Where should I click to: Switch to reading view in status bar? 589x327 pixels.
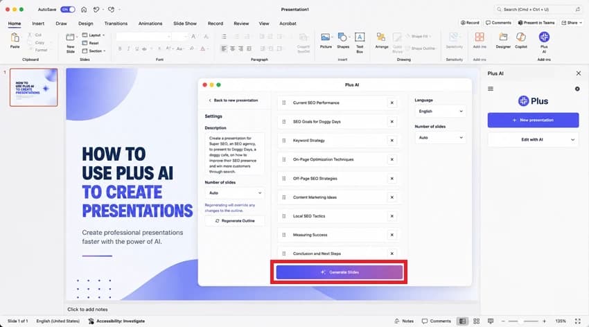pos(490,321)
